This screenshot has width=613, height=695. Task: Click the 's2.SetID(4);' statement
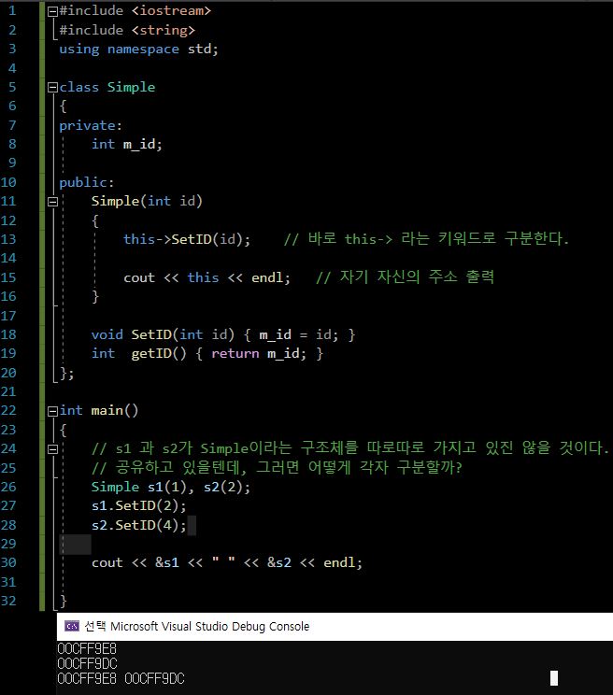coord(138,525)
